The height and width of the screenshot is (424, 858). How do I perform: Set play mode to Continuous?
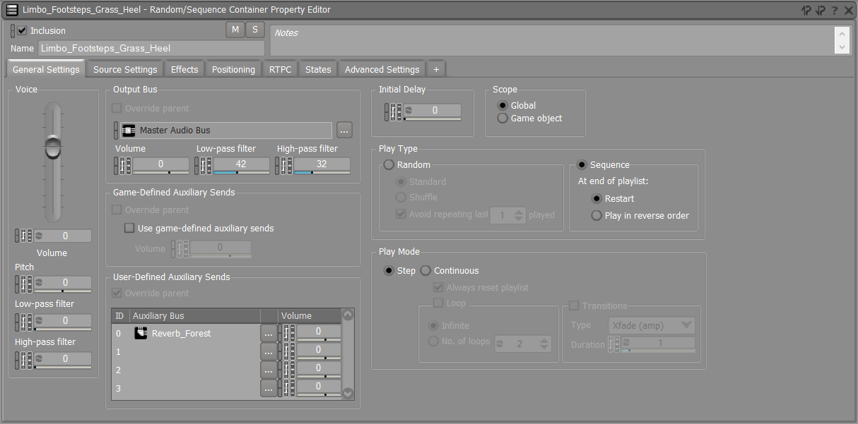coord(425,270)
